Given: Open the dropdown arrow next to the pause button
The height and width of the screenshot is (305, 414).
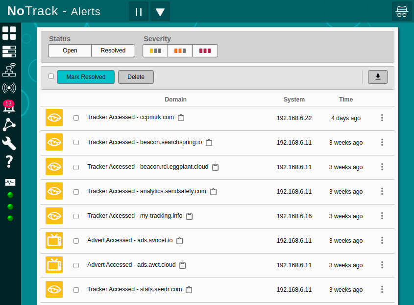Looking at the screenshot, I should pos(160,11).
